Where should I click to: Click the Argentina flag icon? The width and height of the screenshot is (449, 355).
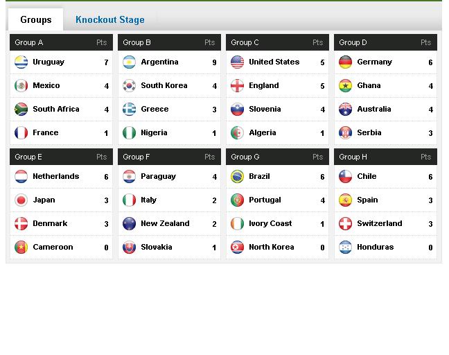[129, 62]
